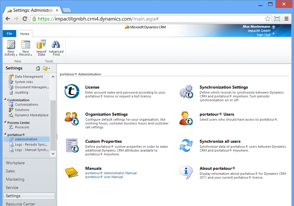Select Processes under Process Center
294x206 pixels.
click(x=22, y=127)
